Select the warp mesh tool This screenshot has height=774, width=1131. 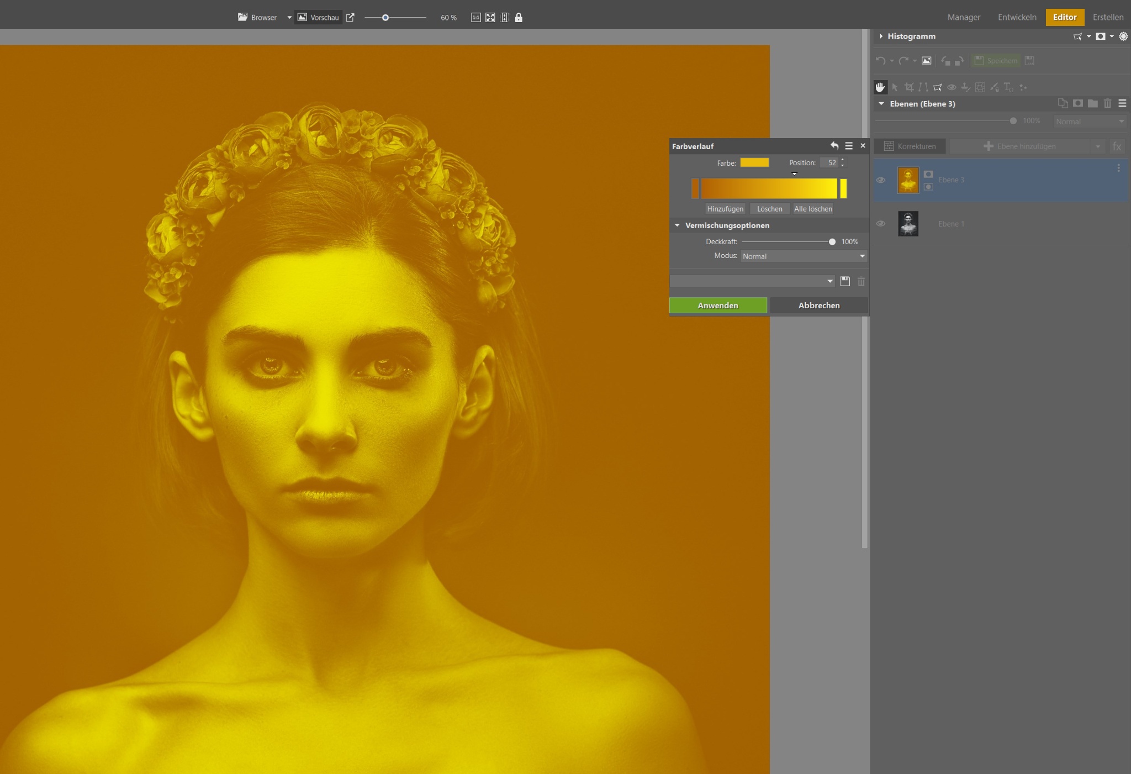point(980,87)
